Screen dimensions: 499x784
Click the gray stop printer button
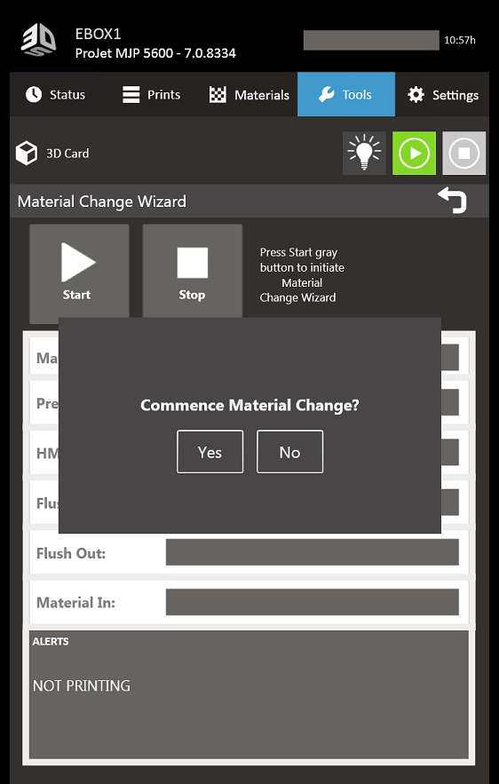tap(464, 153)
